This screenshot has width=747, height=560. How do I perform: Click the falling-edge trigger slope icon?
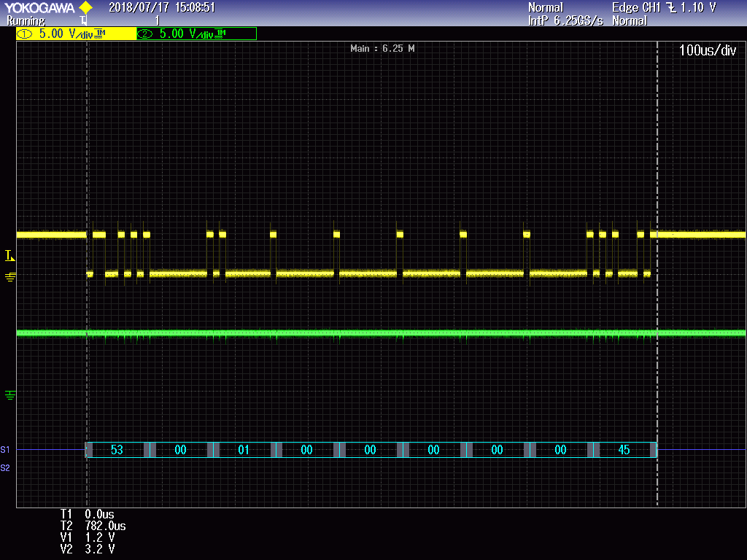tap(670, 7)
